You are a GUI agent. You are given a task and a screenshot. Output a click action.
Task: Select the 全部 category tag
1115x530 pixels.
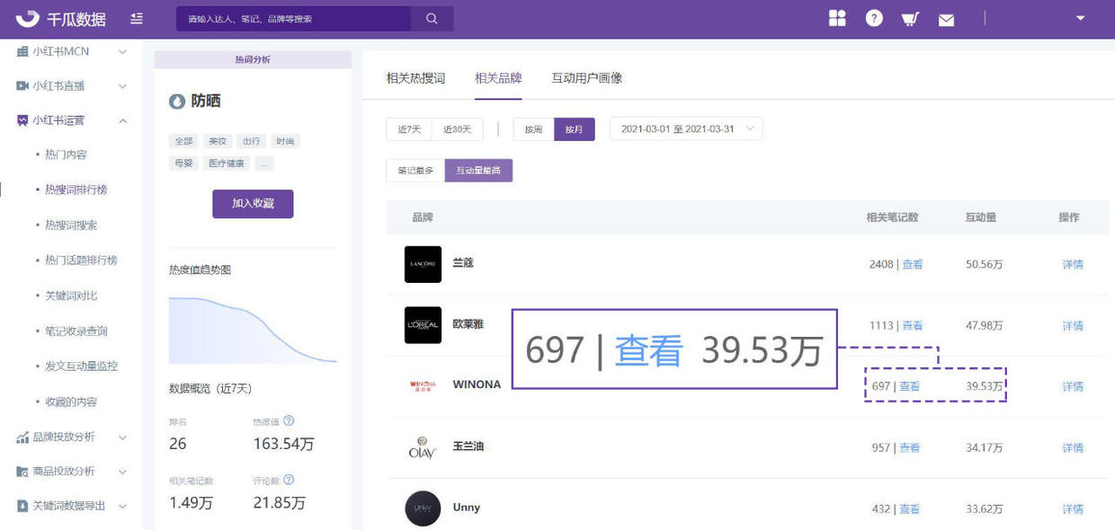pos(184,141)
